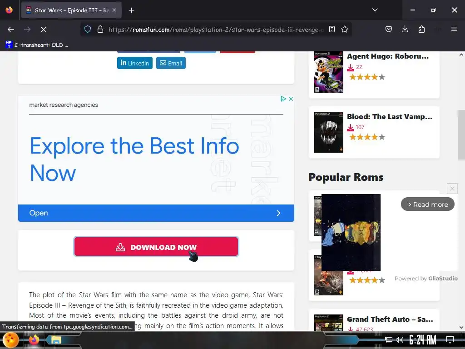
Task: Click the 6:24 AM taskbar clock
Action: (x=423, y=340)
